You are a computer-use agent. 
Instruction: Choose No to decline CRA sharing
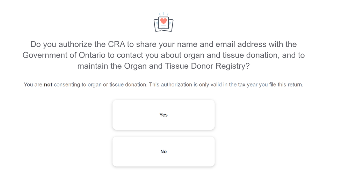pyautogui.click(x=163, y=151)
